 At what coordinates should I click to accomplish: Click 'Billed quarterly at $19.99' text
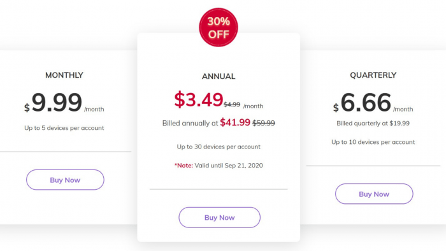[x=373, y=124]
